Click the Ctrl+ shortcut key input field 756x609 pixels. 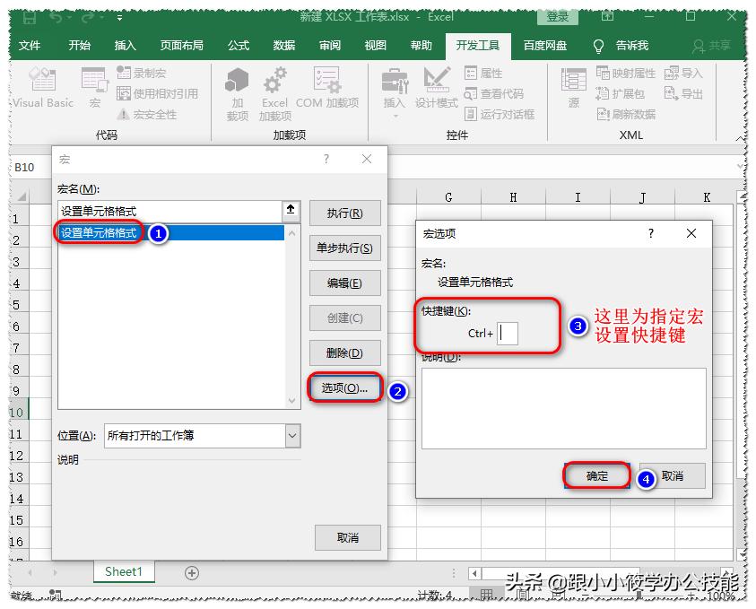coord(508,333)
